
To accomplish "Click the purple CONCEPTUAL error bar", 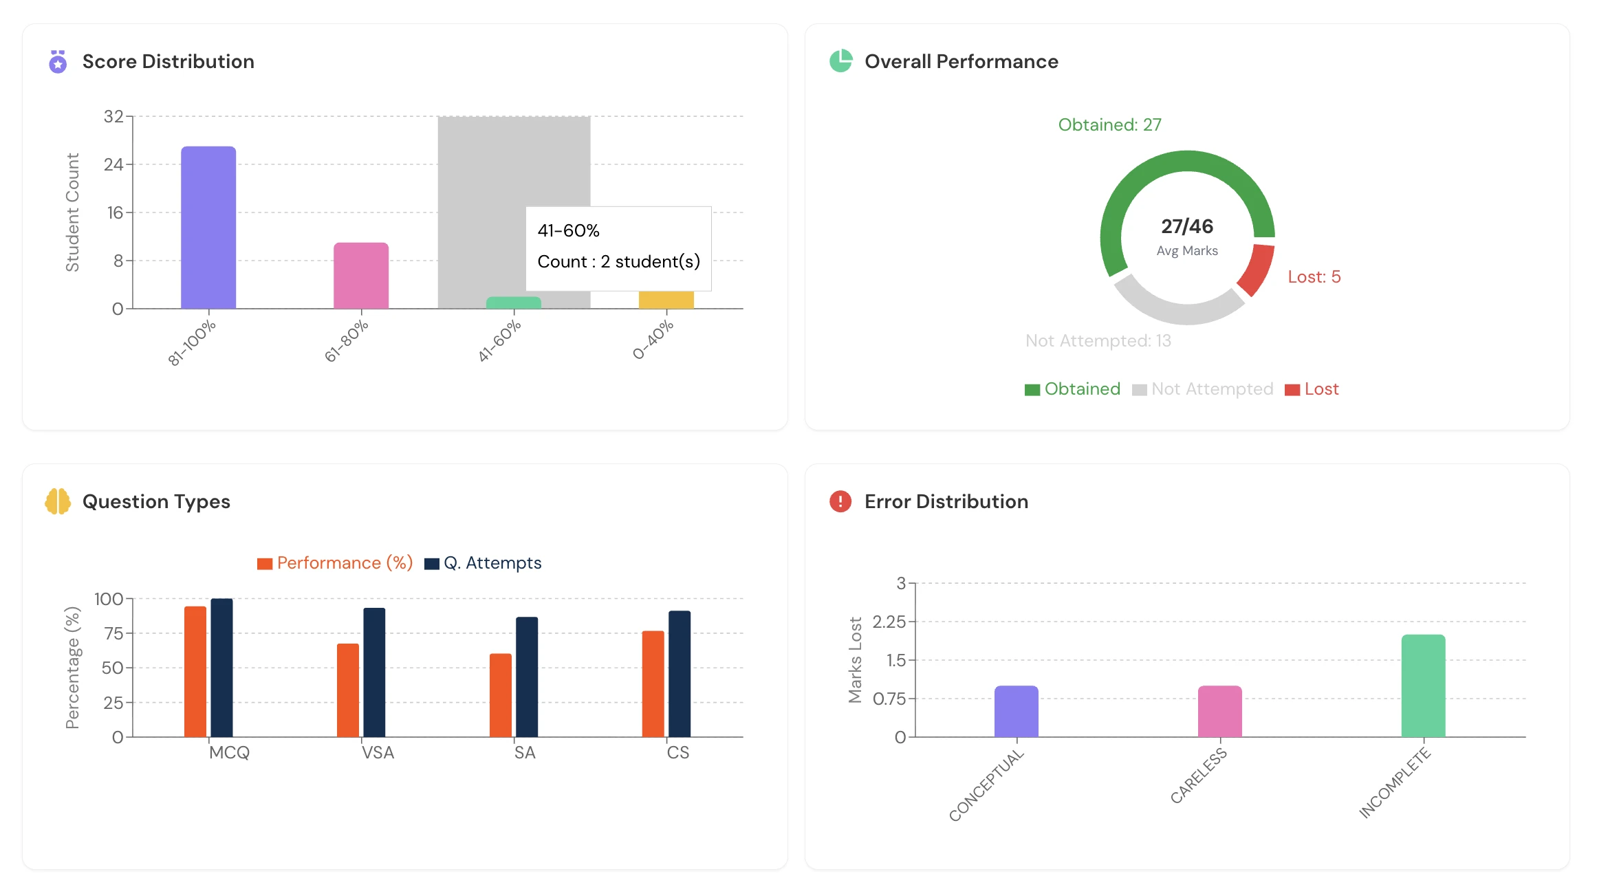I will coord(1016,711).
